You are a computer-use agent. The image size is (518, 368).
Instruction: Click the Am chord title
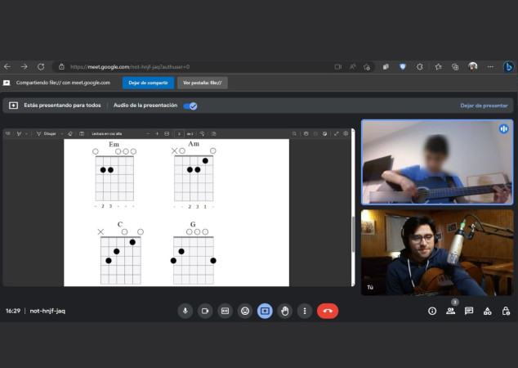[x=194, y=143]
